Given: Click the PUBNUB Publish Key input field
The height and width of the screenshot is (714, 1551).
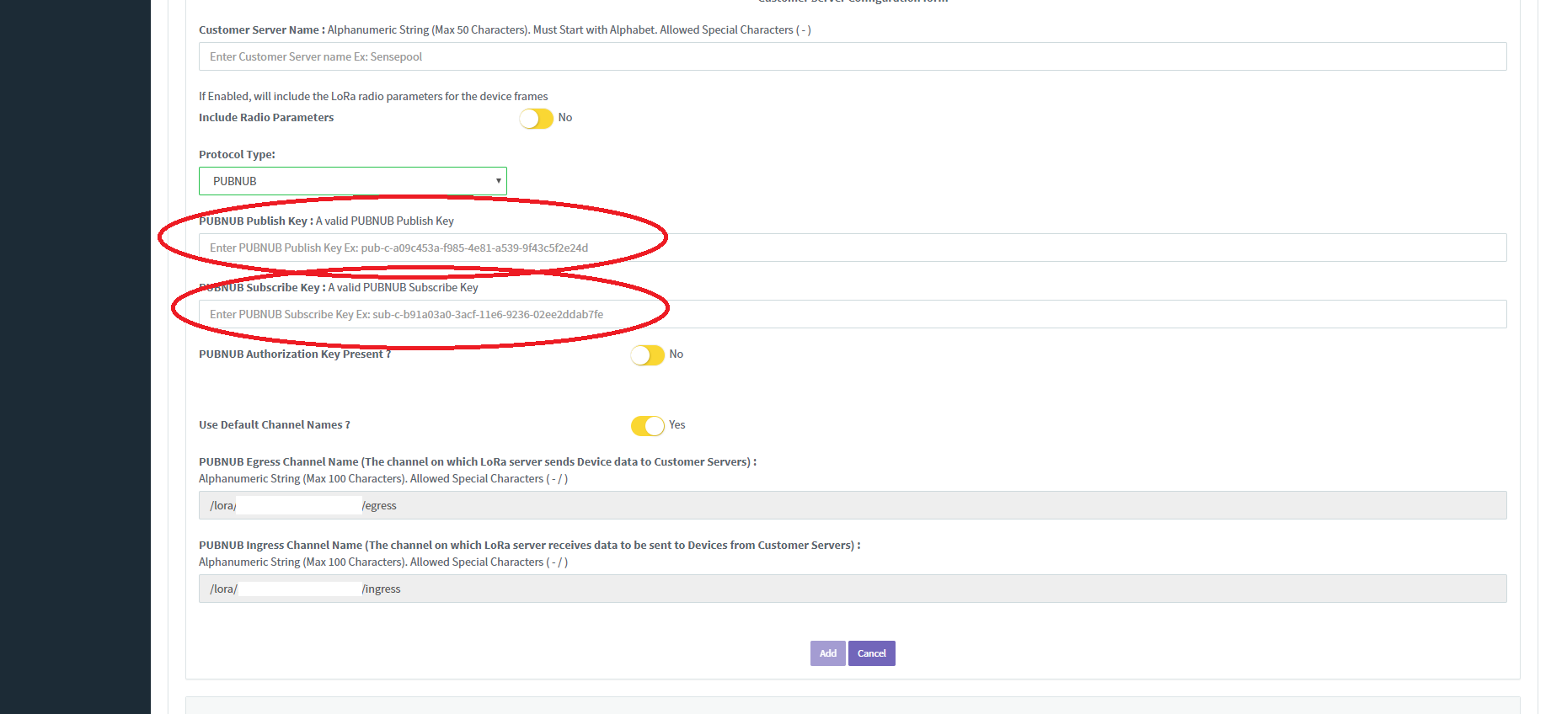Looking at the screenshot, I should (853, 248).
